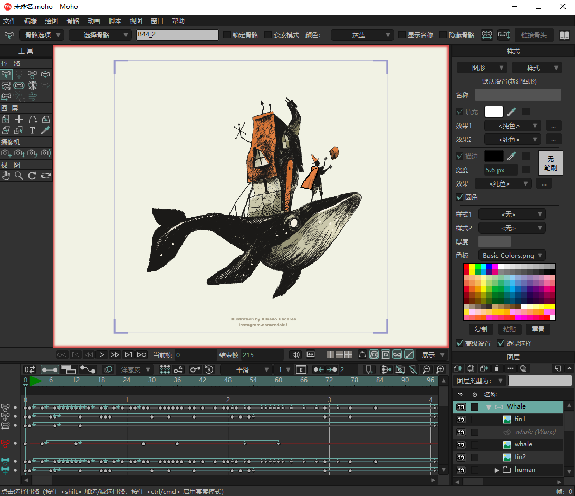Click the new layer icon in layers panel
Viewport: 575px width, 496px height.
[x=458, y=368]
